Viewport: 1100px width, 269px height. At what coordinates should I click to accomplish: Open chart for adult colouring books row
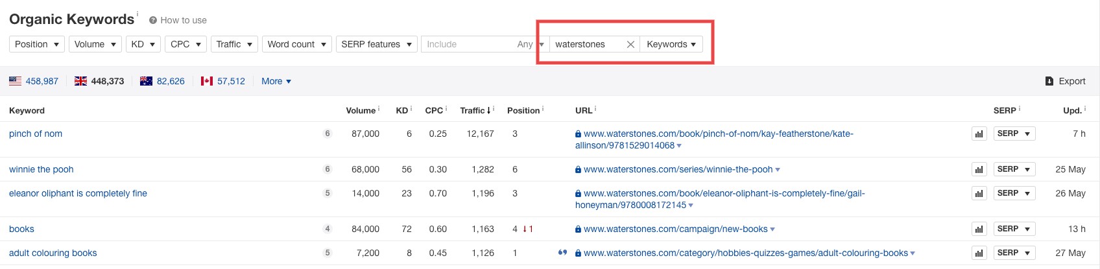pyautogui.click(x=979, y=253)
